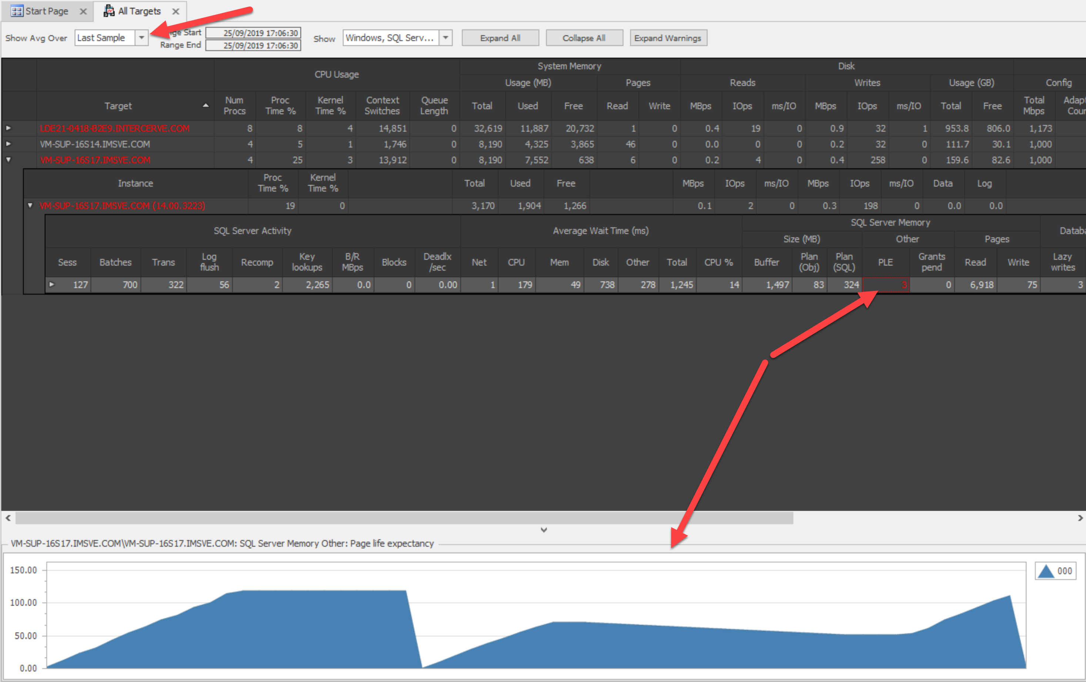Click the collapse chevron above the chart panel

[543, 530]
